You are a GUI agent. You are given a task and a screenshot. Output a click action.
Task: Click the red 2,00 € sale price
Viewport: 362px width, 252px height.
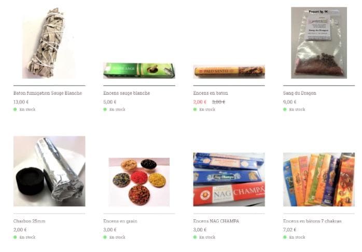[x=200, y=102]
